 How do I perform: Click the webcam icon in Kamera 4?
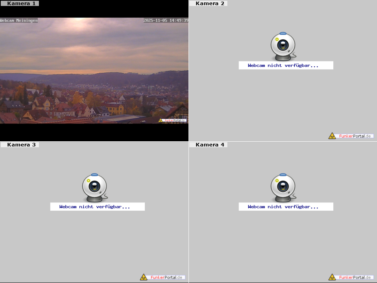(x=283, y=187)
